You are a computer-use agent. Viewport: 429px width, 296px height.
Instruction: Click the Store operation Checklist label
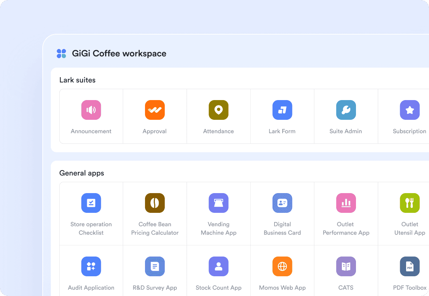pyautogui.click(x=91, y=228)
